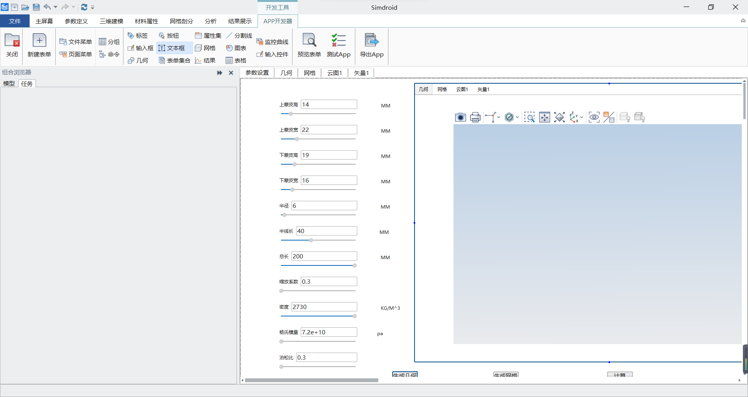Open the quick access toolbar customize dropdown
Viewport: 748px width, 397px height.
pos(93,7)
